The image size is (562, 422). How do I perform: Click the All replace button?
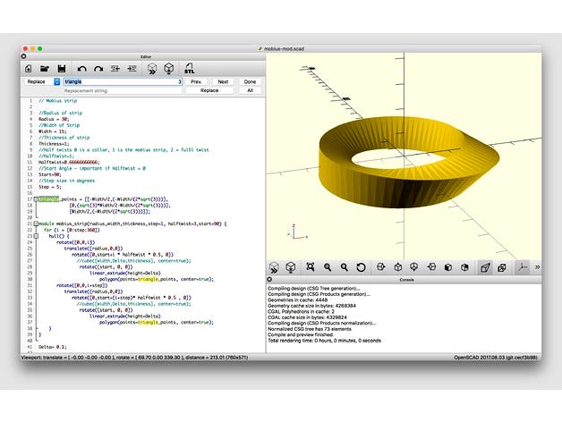click(x=250, y=90)
